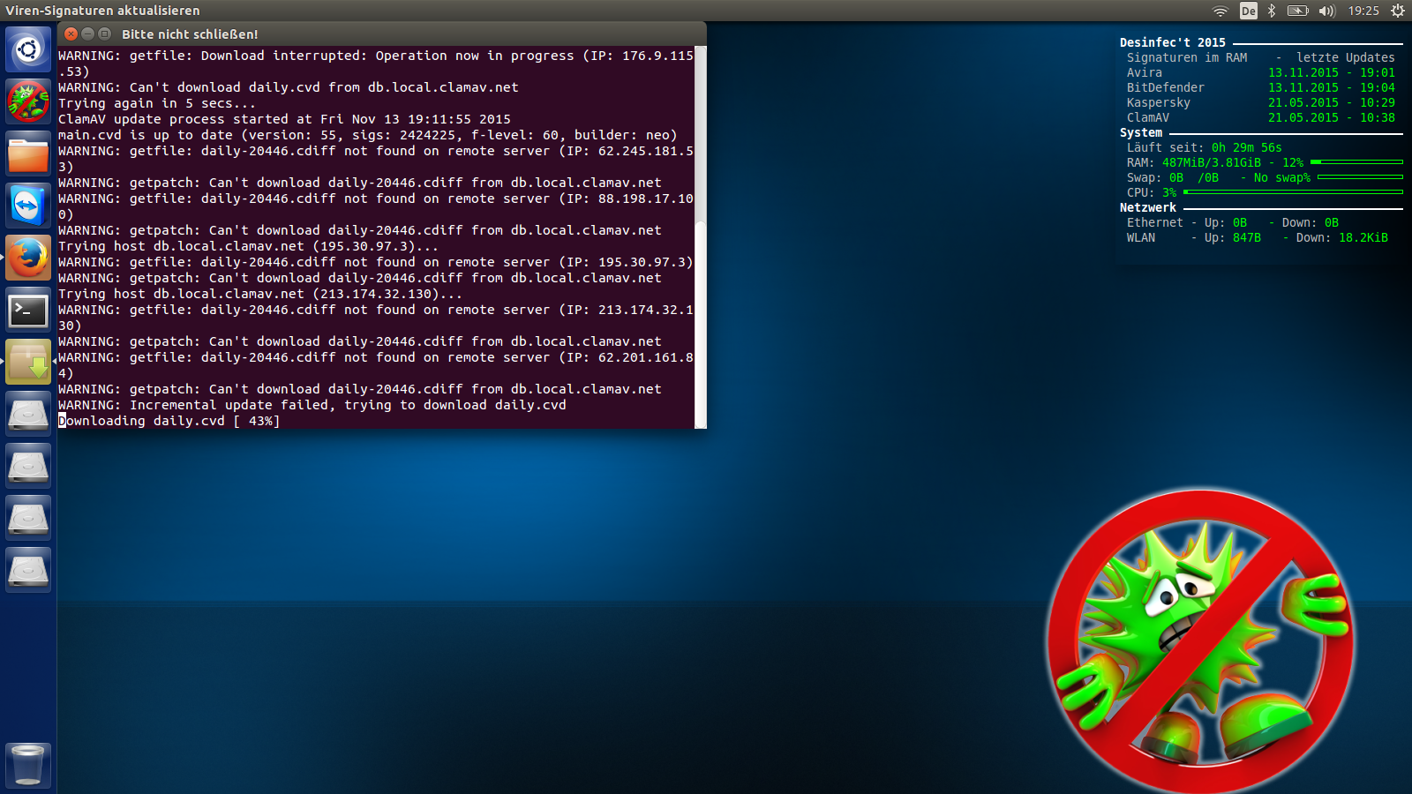The image size is (1412, 794).
Task: Open the Bluetooth indicator menu
Action: click(x=1272, y=11)
